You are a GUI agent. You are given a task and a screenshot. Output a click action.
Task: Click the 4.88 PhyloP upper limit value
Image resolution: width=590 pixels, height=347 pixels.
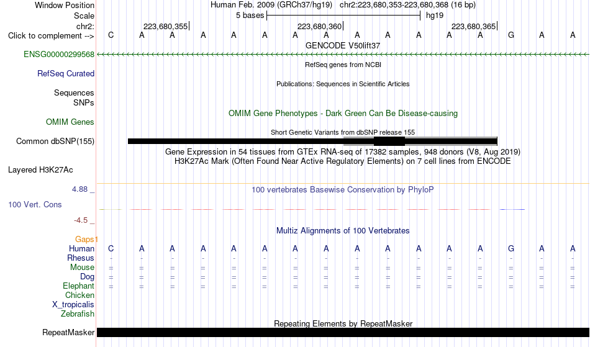79,189
